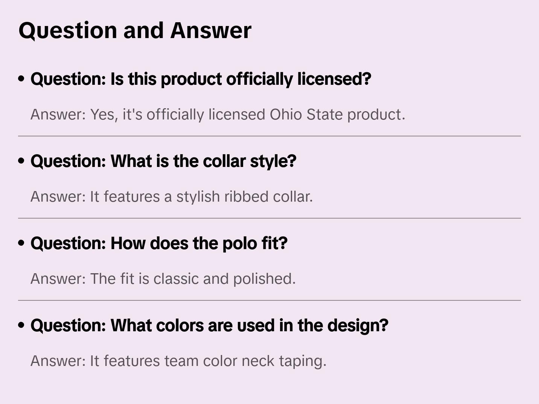Click the "Question and Answer" heading
Image resolution: width=539 pixels, height=404 pixels.
135,30
